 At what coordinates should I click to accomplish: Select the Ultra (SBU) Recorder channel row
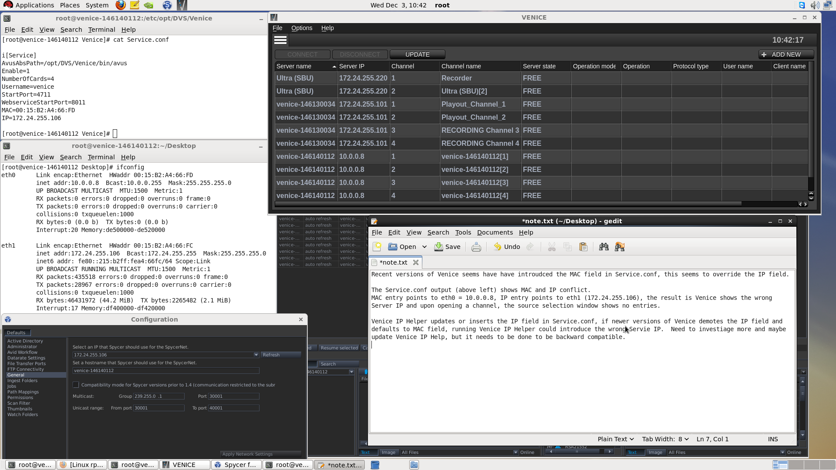pos(542,78)
